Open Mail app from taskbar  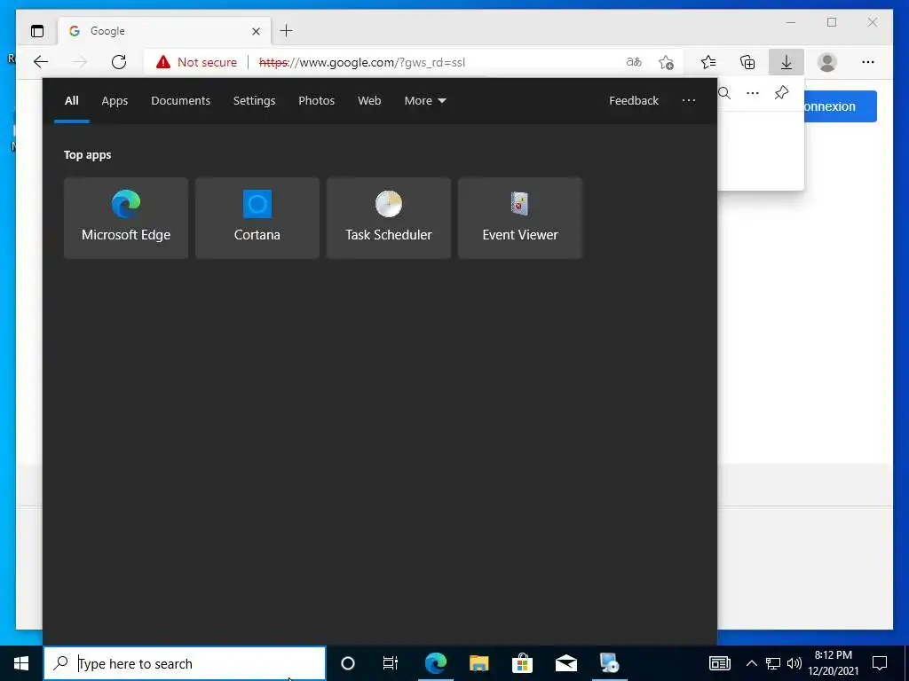[x=565, y=663]
